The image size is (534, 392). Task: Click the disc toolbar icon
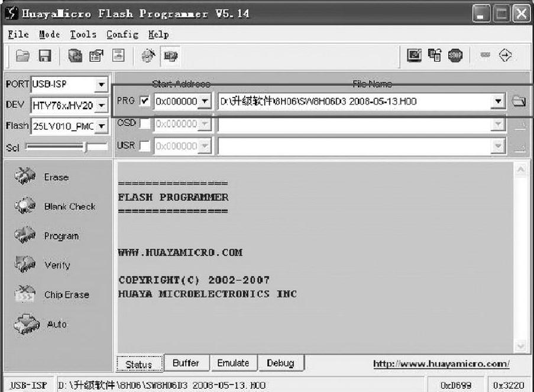(148, 56)
